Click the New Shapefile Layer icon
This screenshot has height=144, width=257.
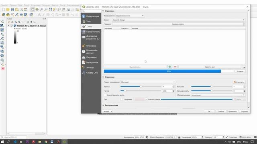12,15
